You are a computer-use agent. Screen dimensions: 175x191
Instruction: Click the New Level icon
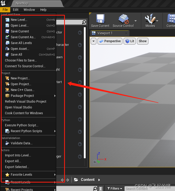pos(7,20)
